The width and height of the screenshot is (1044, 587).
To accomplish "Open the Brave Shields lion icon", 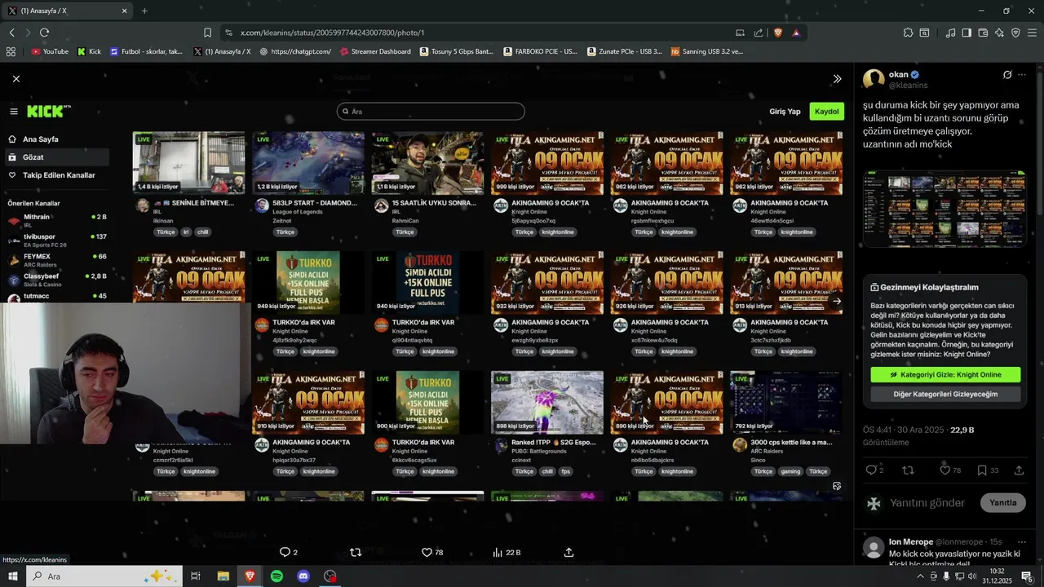I will pos(778,33).
